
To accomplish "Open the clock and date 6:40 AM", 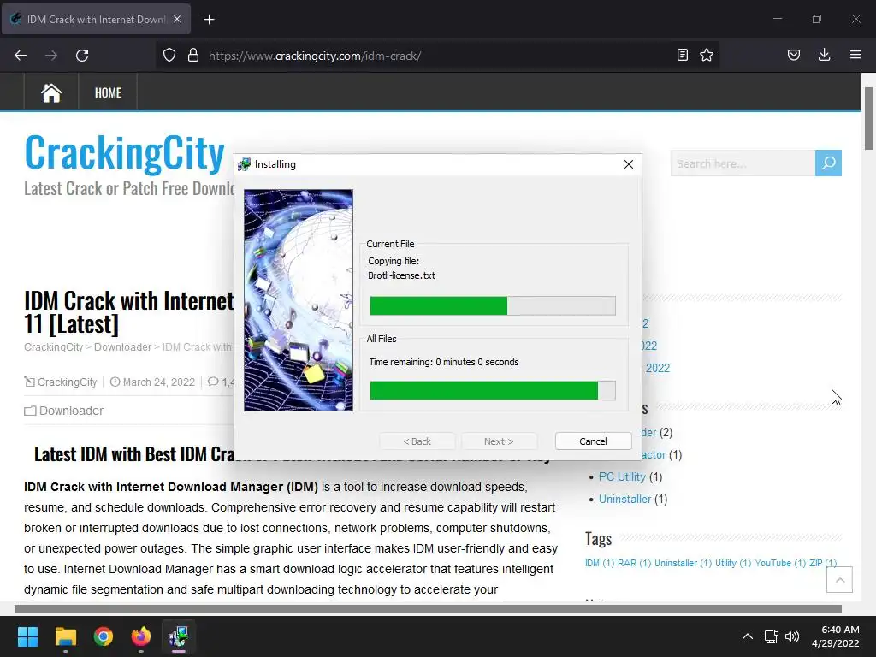I will [835, 636].
